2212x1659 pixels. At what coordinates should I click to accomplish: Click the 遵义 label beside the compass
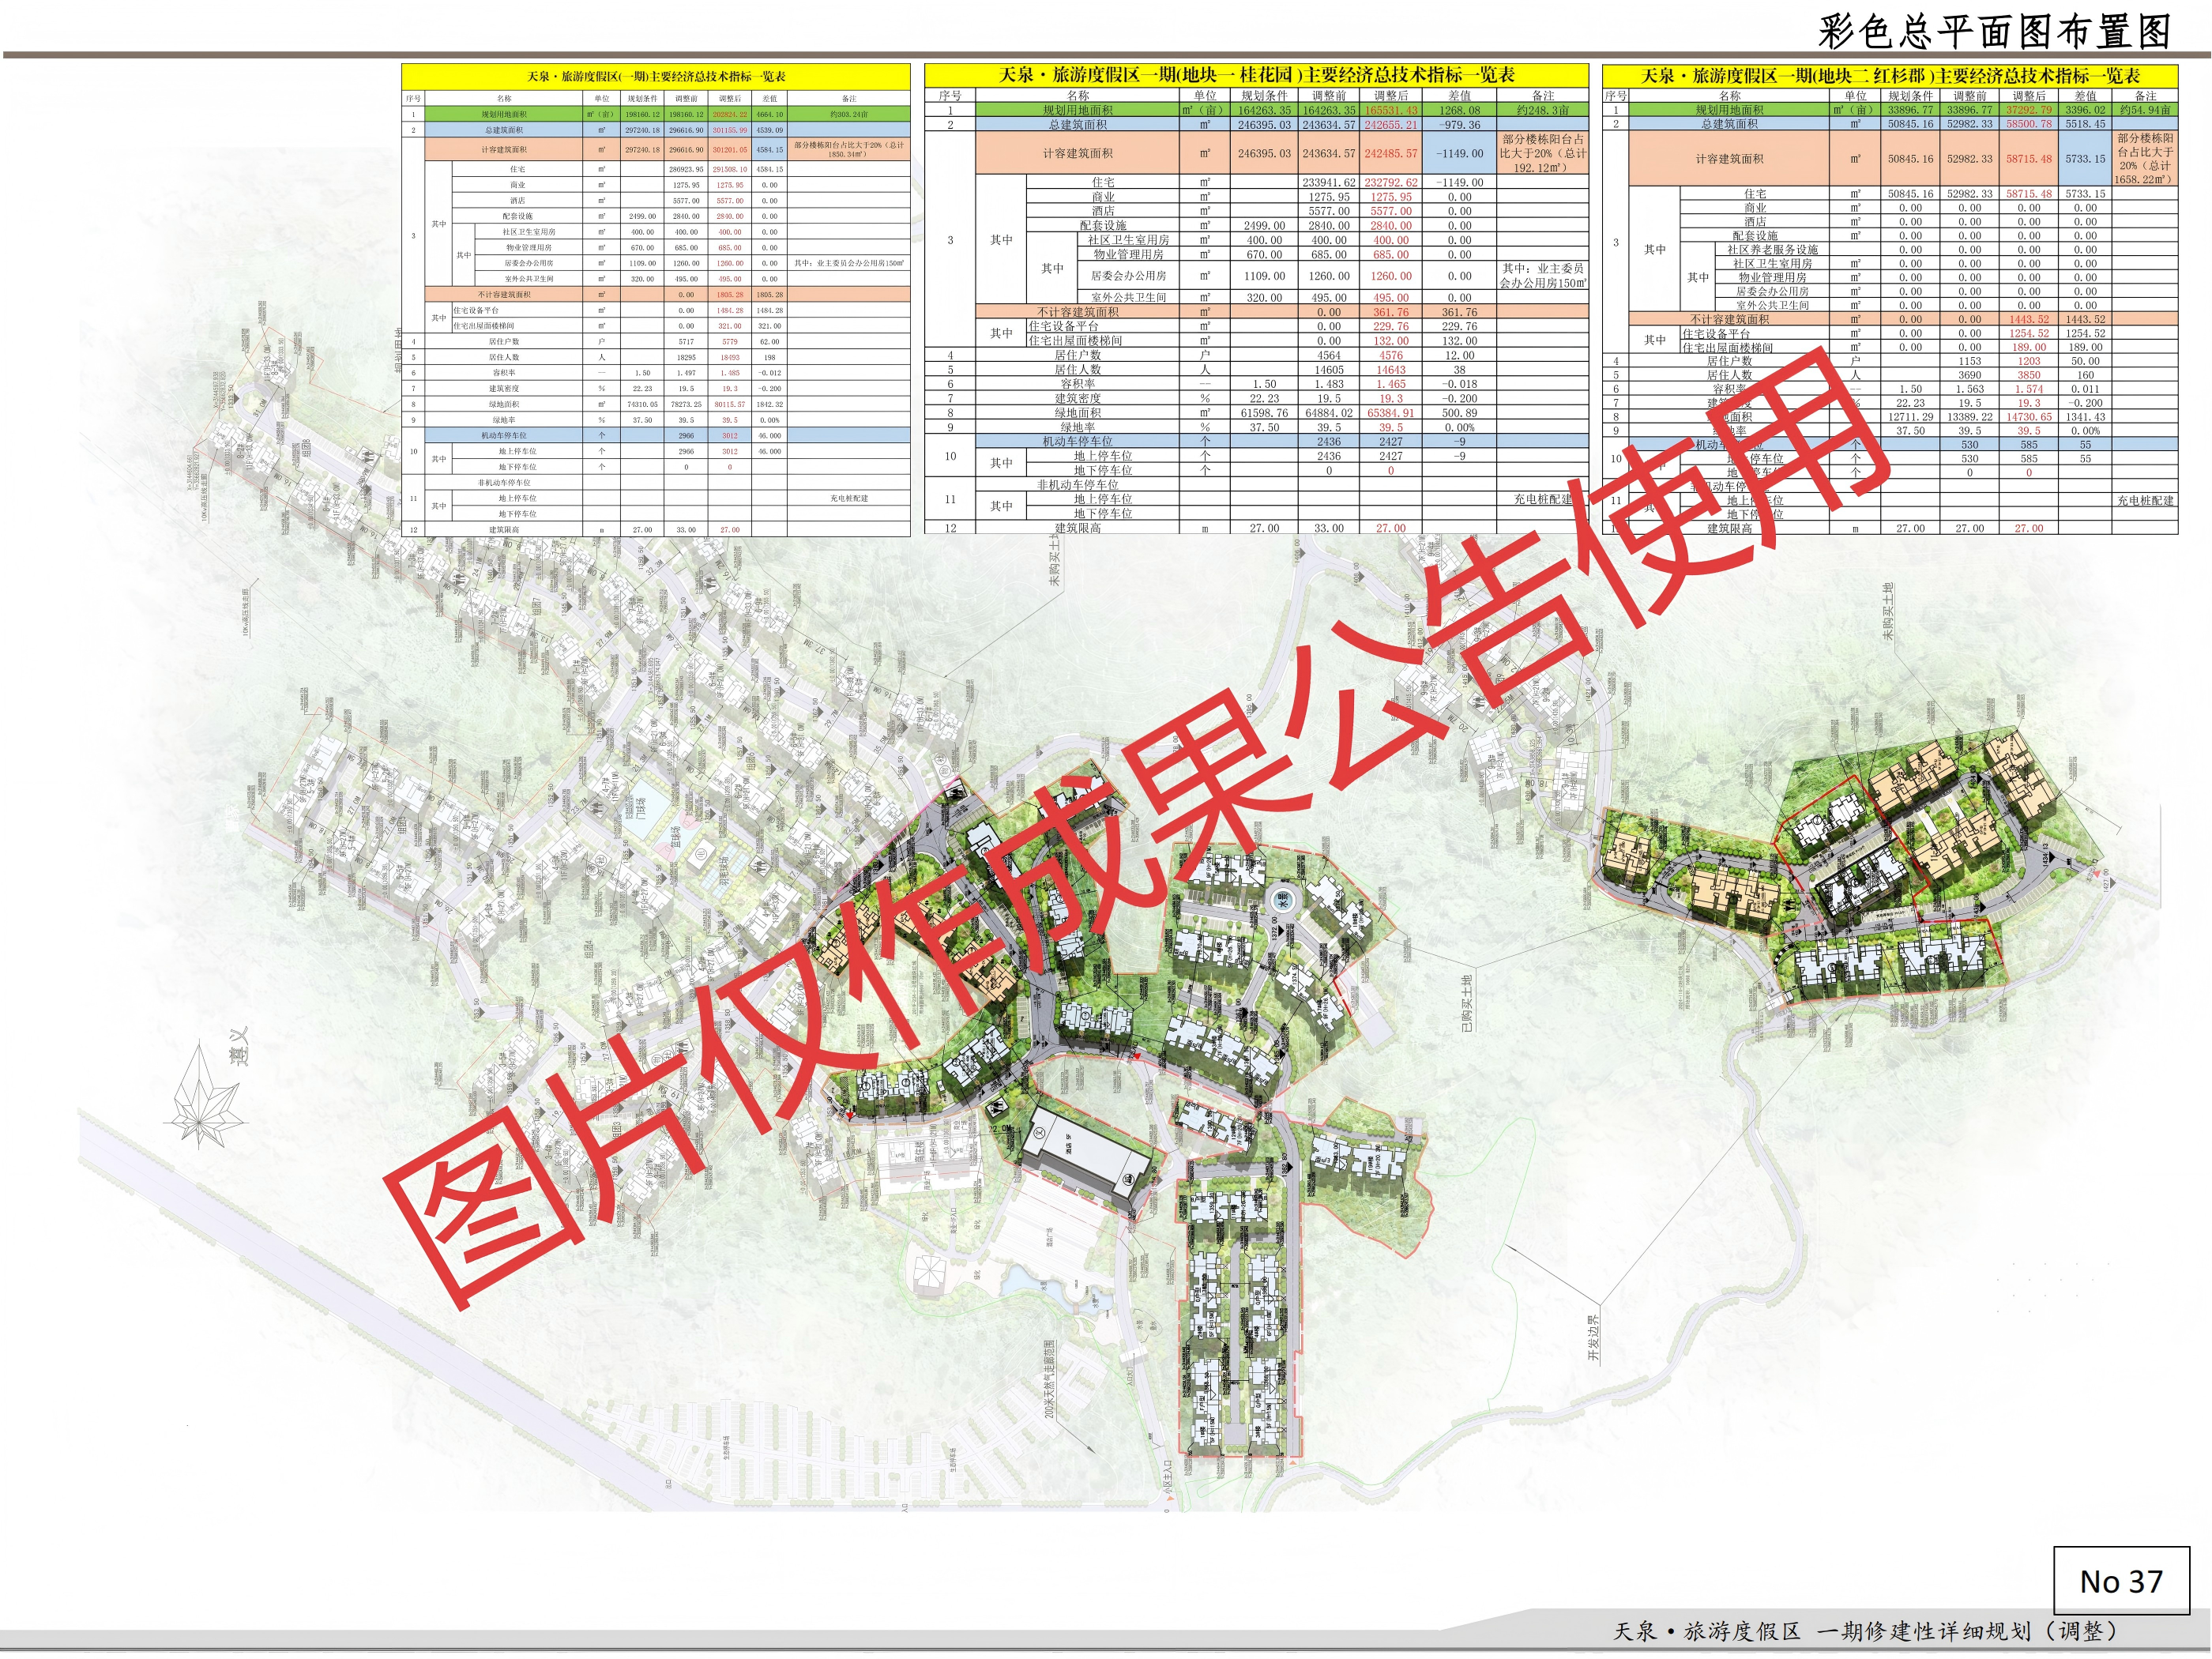239,1046
